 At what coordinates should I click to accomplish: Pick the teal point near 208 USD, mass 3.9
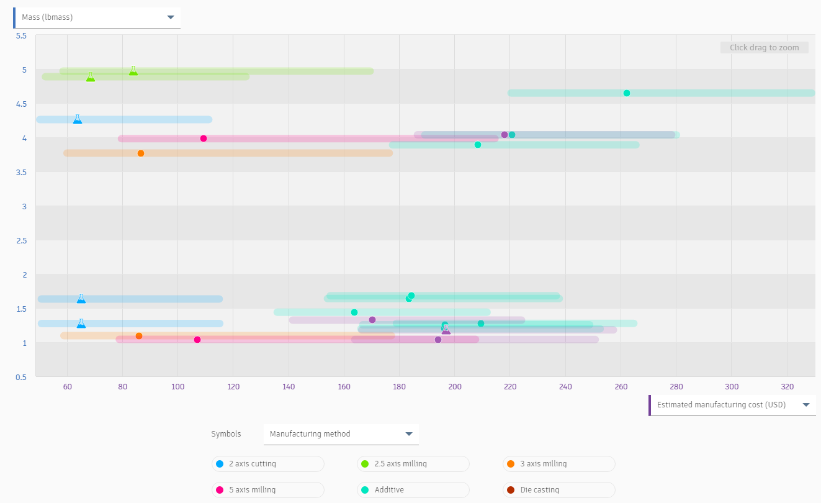tap(478, 145)
